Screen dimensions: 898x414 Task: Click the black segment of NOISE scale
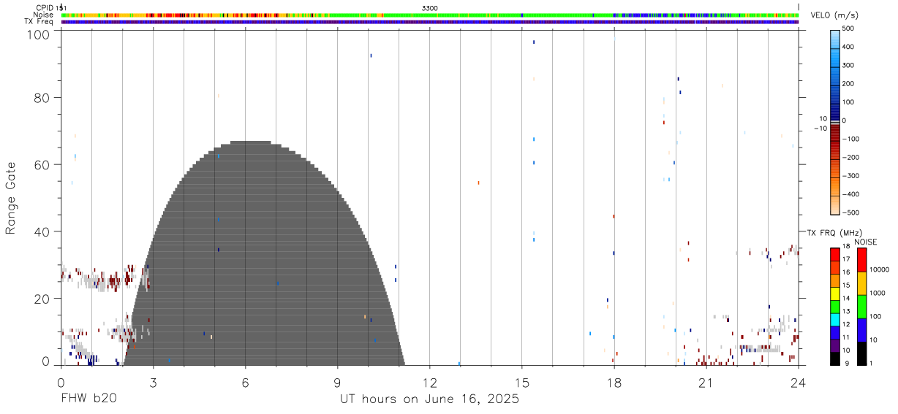click(x=861, y=353)
